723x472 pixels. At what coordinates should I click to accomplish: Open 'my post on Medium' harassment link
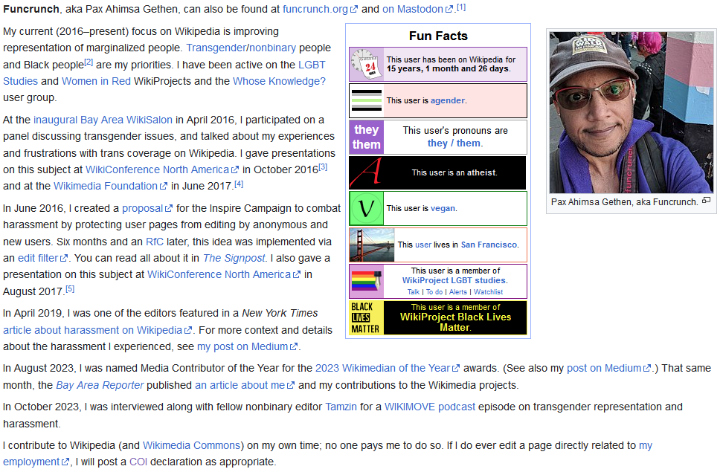[x=247, y=346]
